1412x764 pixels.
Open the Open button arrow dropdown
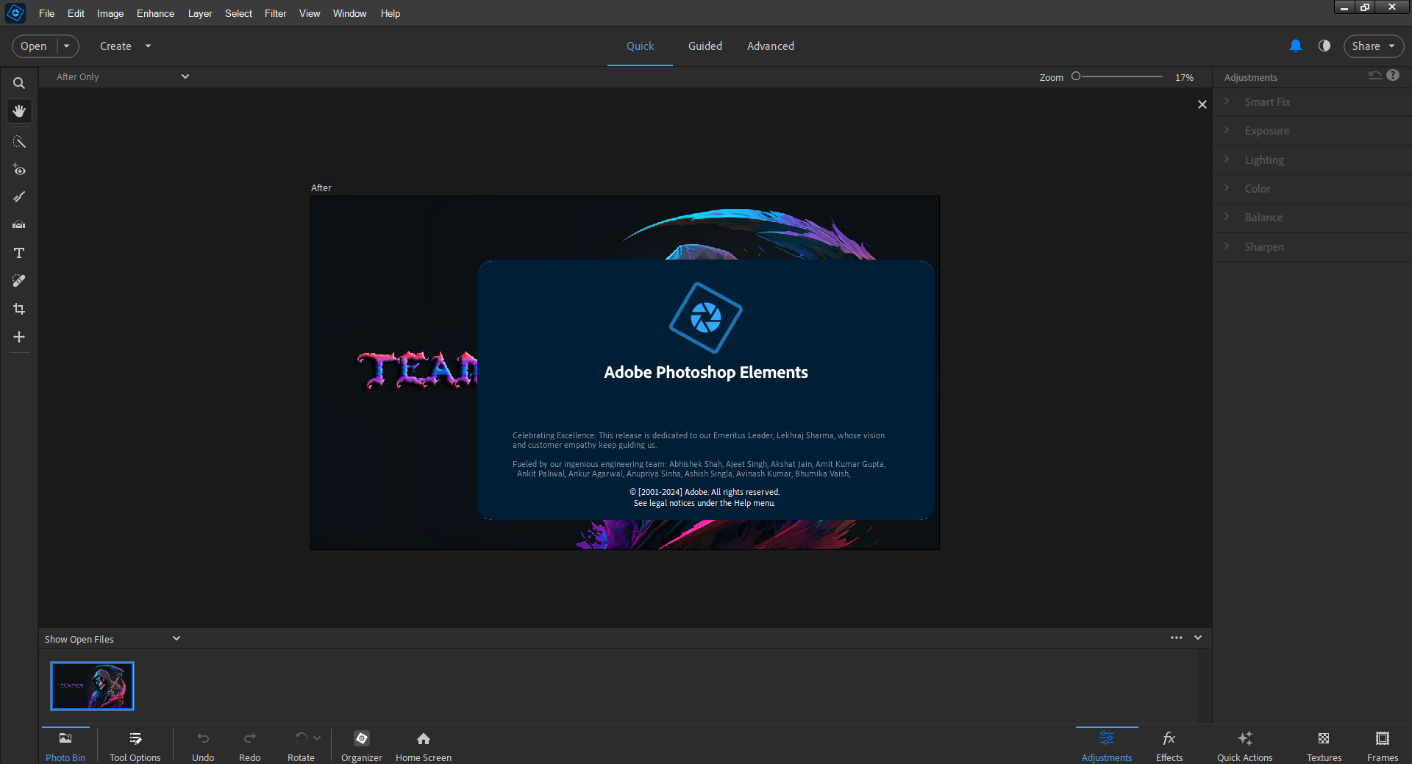67,46
